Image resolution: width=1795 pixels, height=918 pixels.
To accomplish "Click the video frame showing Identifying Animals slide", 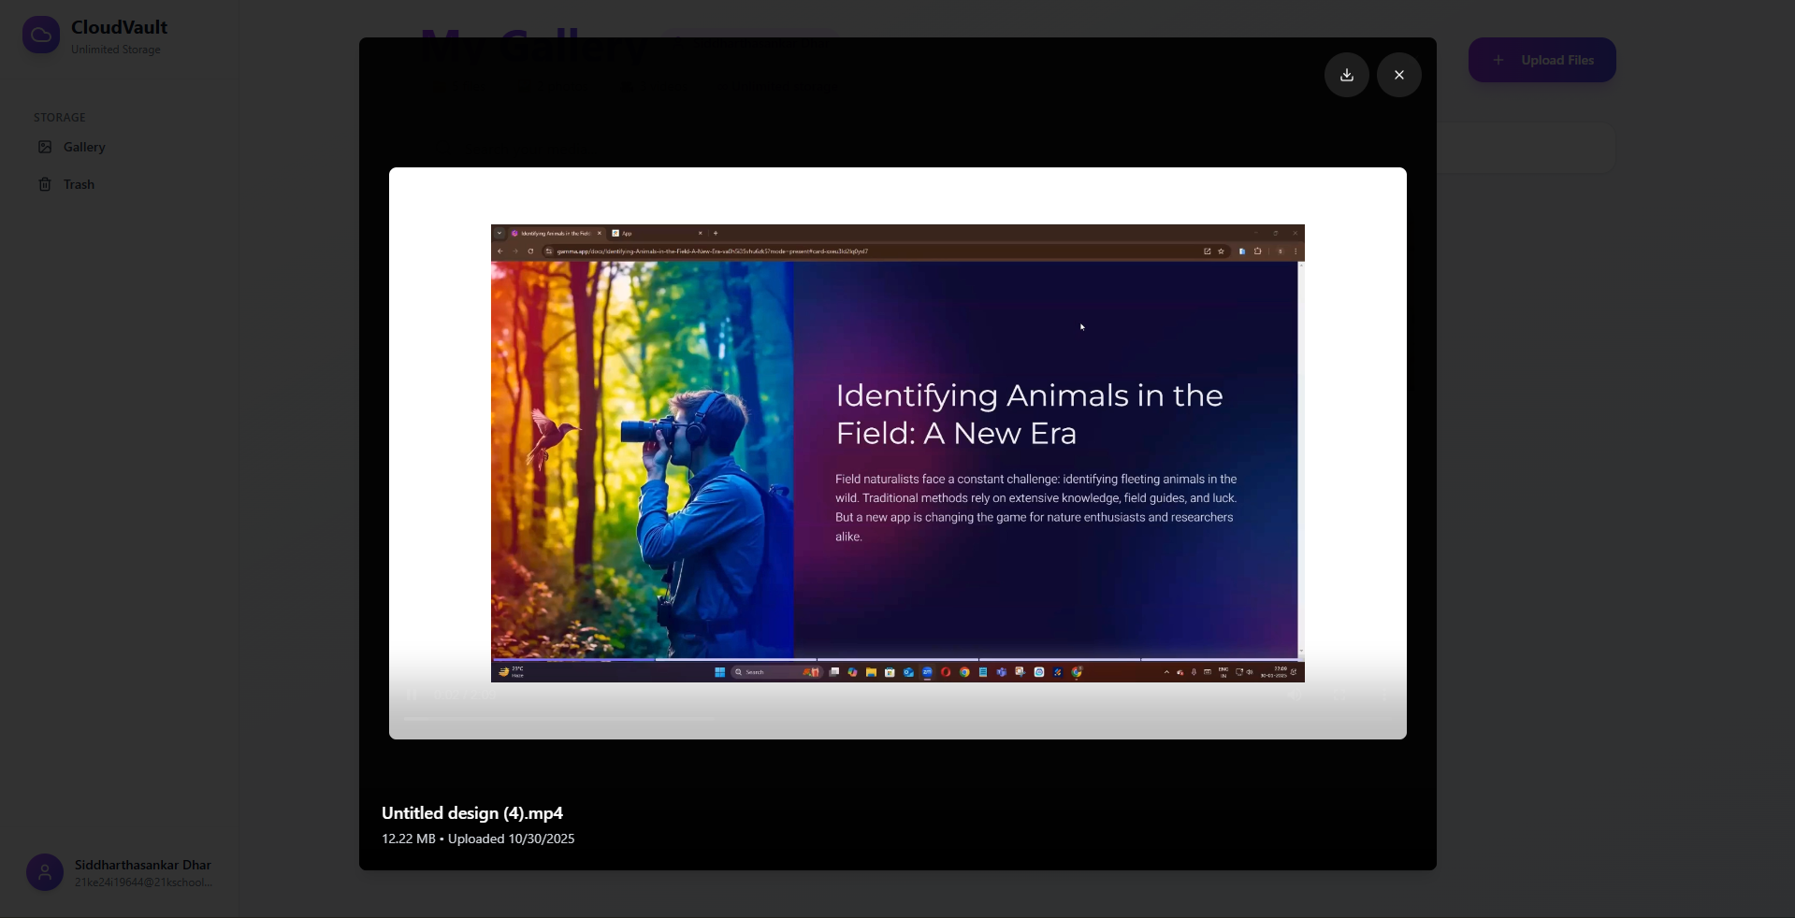I will [x=898, y=453].
